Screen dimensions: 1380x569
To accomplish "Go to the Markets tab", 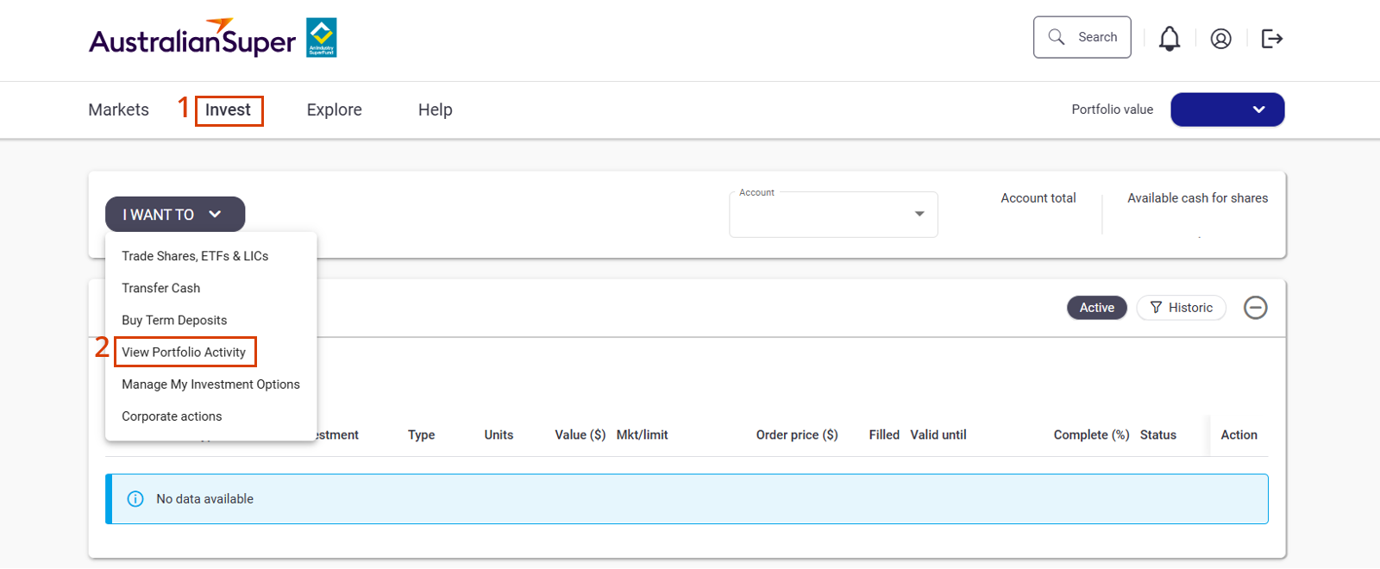I will (x=118, y=110).
